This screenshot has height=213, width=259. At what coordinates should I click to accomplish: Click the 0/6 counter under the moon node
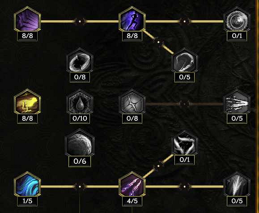click(x=80, y=161)
